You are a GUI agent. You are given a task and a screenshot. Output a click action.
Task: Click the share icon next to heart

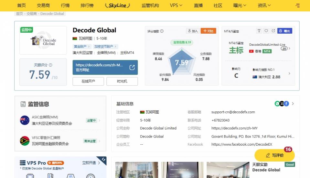pos(273,31)
